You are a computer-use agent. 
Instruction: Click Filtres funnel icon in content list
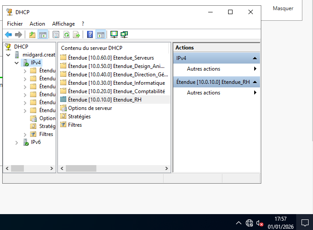[63, 124]
